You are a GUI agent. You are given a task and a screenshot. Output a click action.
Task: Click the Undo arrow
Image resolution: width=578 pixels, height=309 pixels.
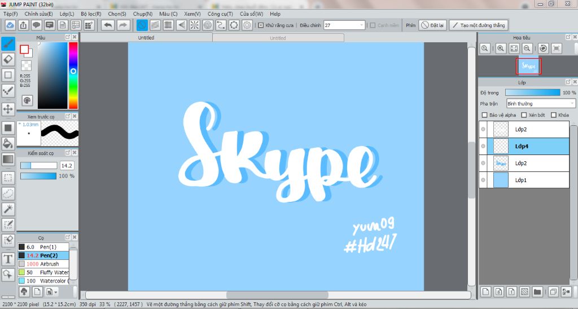tap(108, 25)
